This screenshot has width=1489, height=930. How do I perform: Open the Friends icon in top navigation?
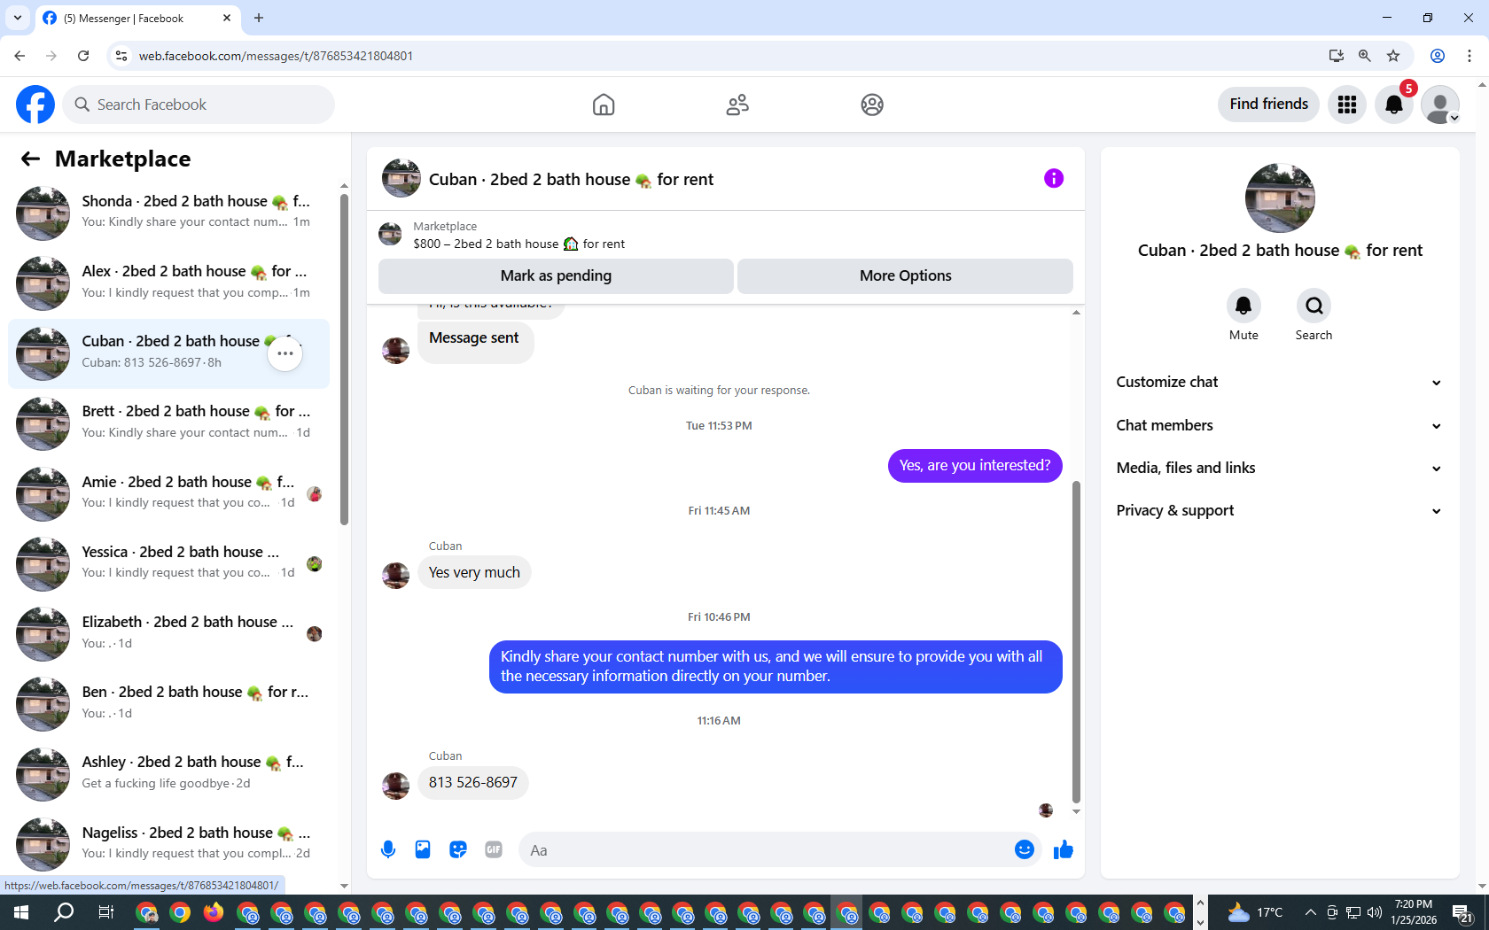pos(737,105)
